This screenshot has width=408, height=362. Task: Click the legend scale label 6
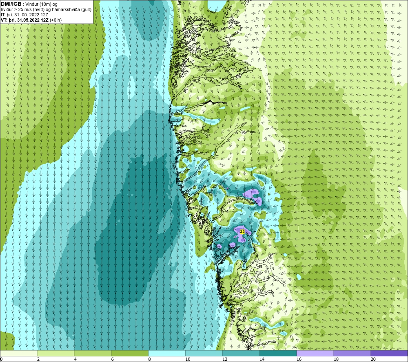coord(113,359)
